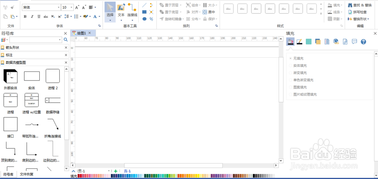Select the straight line drawing tool
This screenshot has height=179, width=378.
coord(144,5)
